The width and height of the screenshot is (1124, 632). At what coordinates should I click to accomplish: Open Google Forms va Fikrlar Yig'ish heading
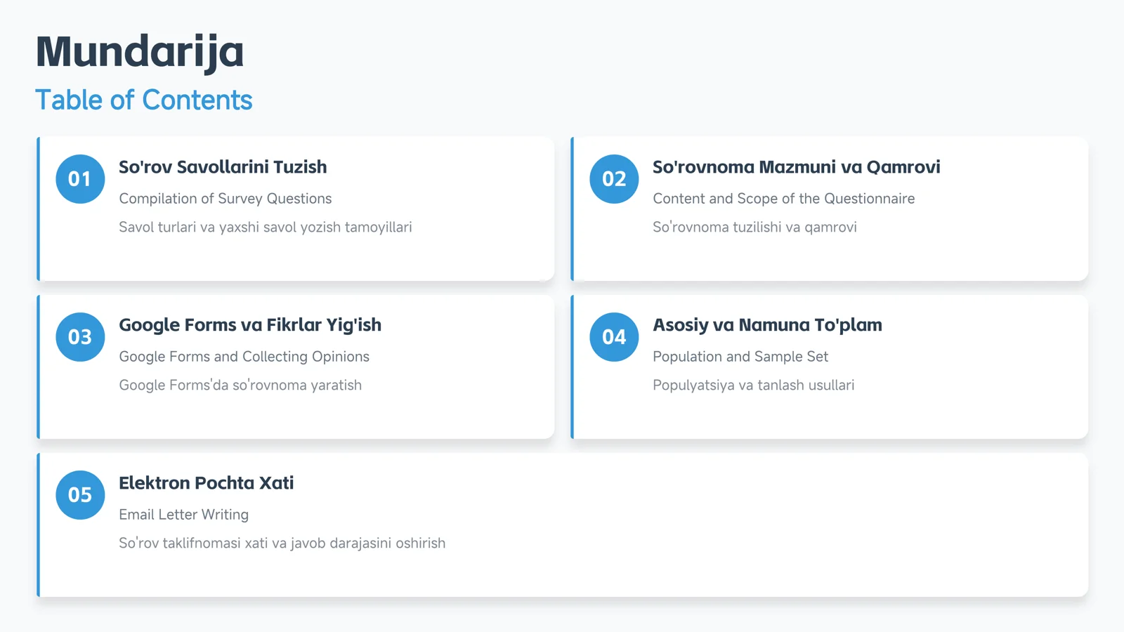[x=250, y=325]
